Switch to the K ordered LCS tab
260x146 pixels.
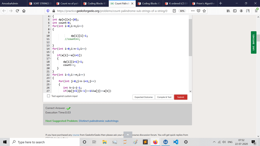click(177, 3)
